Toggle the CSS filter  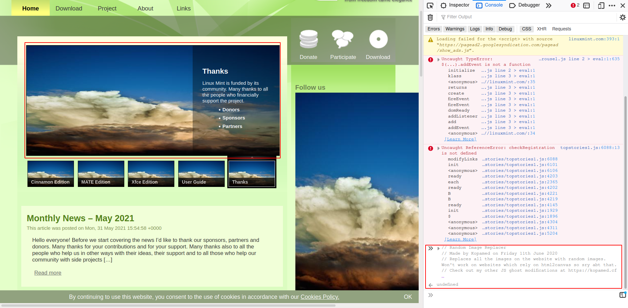(526, 29)
